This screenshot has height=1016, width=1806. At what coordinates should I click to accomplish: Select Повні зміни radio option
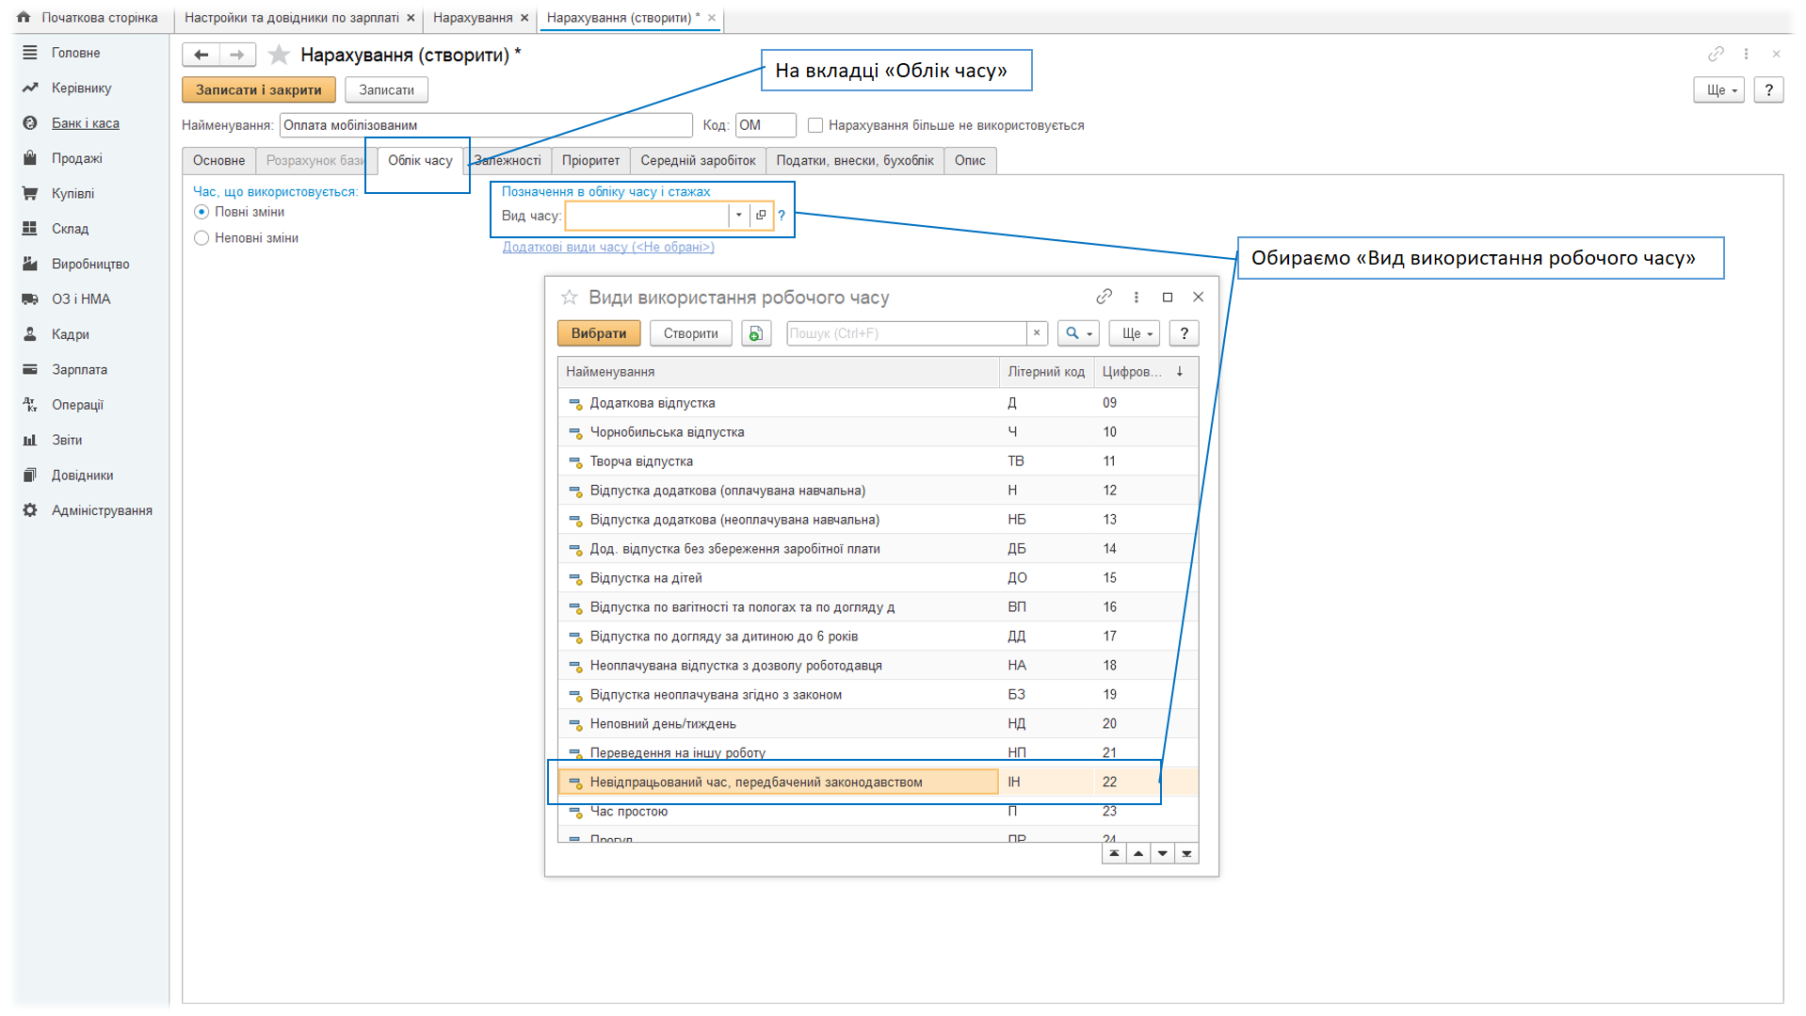click(x=202, y=212)
